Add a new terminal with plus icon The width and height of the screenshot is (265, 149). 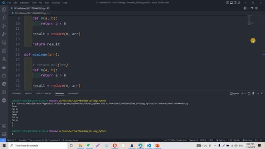[242, 93]
